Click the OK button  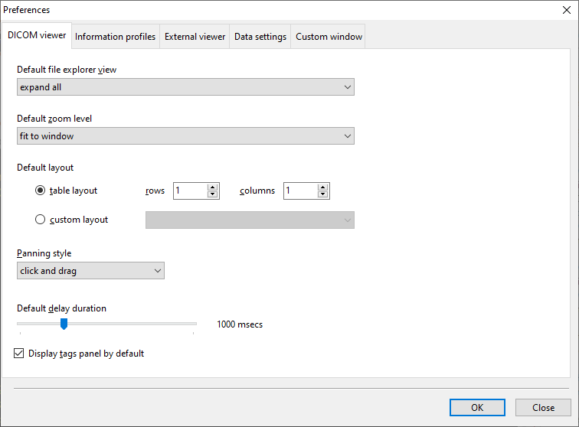477,408
